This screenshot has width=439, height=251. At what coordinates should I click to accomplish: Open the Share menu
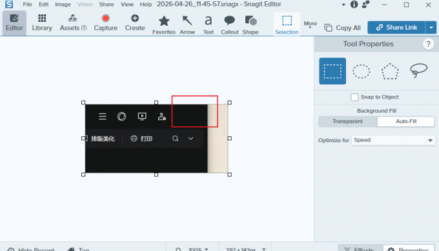point(107,5)
